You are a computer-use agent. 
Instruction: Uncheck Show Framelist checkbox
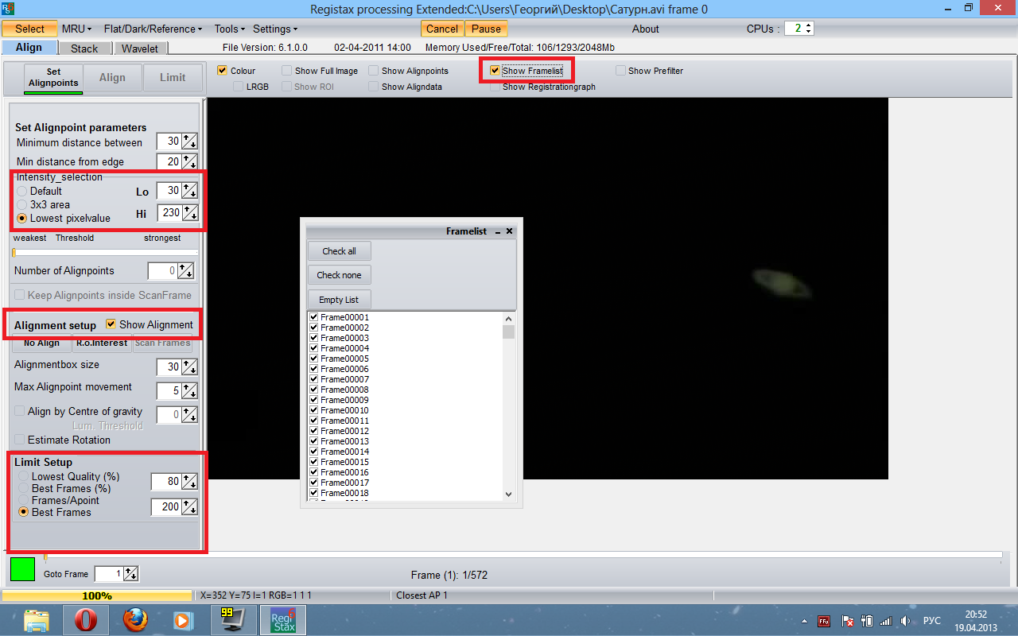point(495,71)
